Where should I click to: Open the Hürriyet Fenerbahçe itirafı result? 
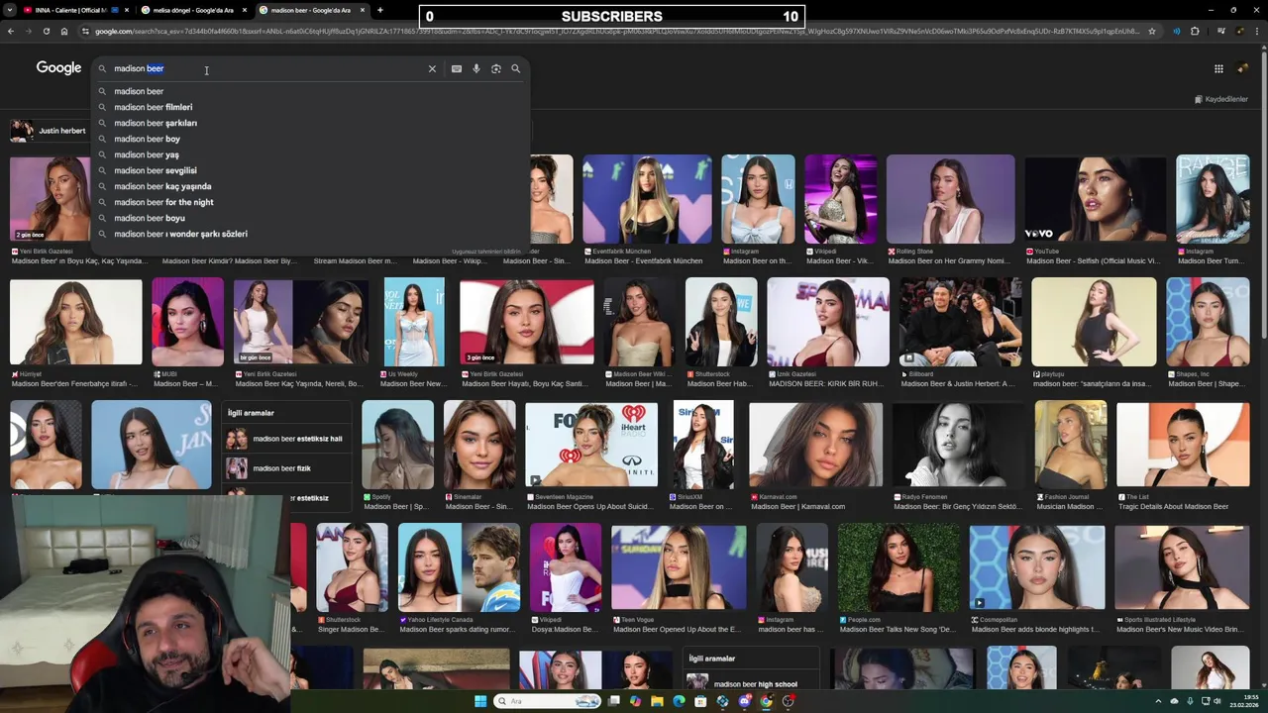75,322
